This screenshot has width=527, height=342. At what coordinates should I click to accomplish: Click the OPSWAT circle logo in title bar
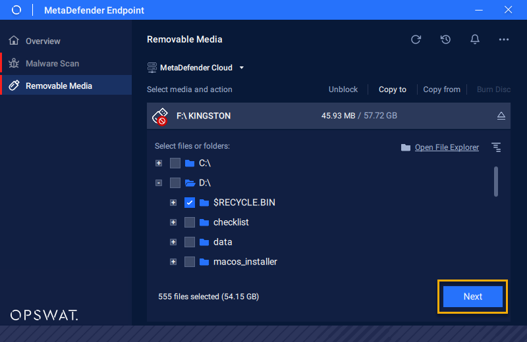pyautogui.click(x=16, y=10)
